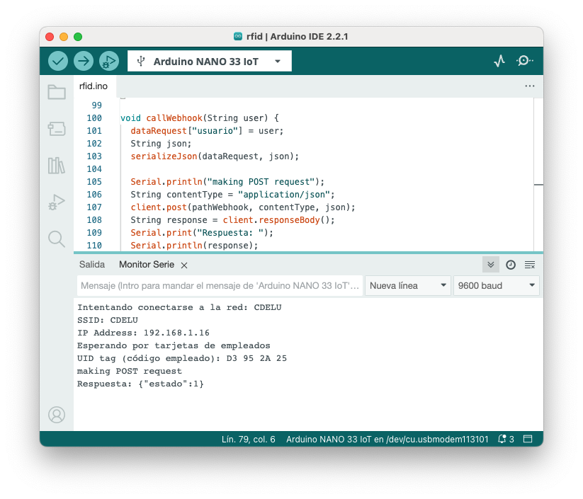Viewport: 583px width, 499px height.
Task: Expand the 9600 baud rate dropdown
Action: point(497,286)
